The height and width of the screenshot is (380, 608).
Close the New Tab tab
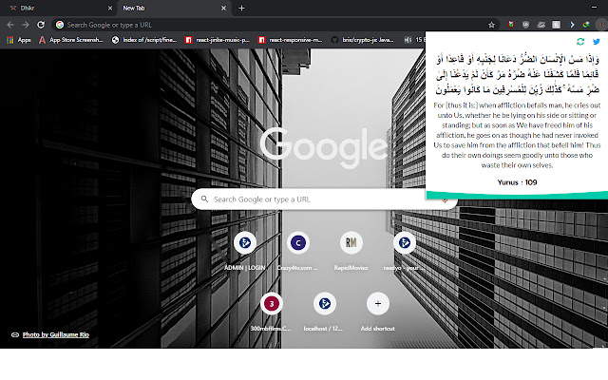point(224,8)
